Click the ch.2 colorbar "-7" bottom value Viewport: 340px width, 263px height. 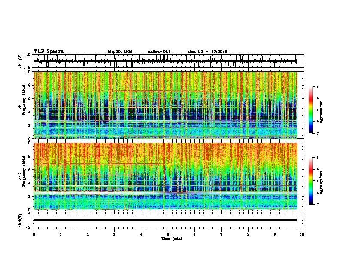tap(317, 204)
